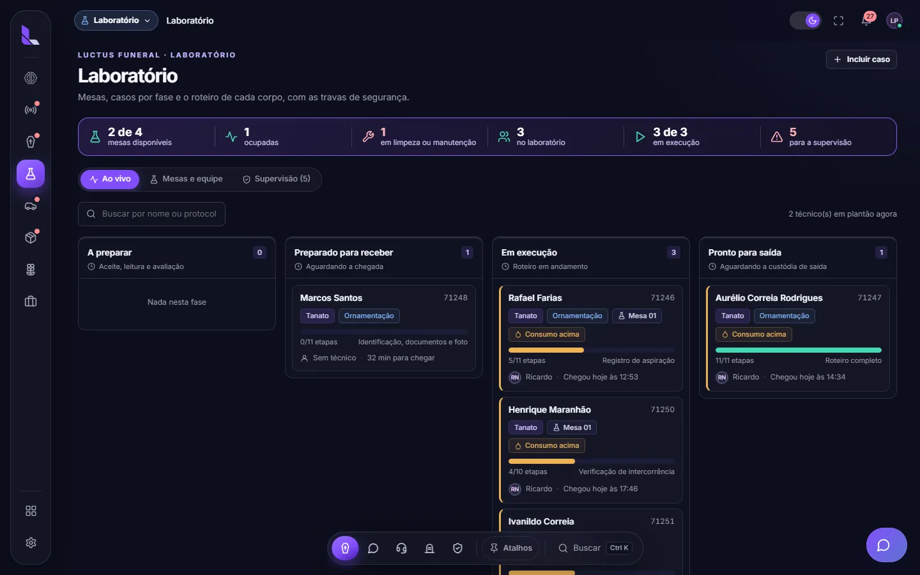Open the broadcast signal icon in the sidebar
Screen dimensions: 920x575
(31, 110)
